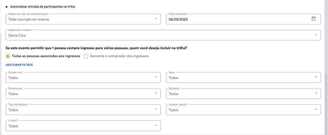Screen dimensions: 328x135
Task: Expand the Estado civil dropdown
Action: point(83,77)
